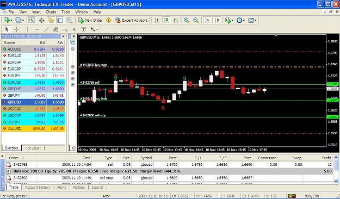Image resolution: width=340 pixels, height=199 pixels.
Task: Select the Cursor arrow tool
Action: [7, 29]
